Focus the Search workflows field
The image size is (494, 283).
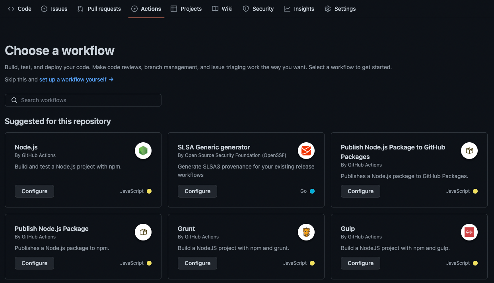83,100
